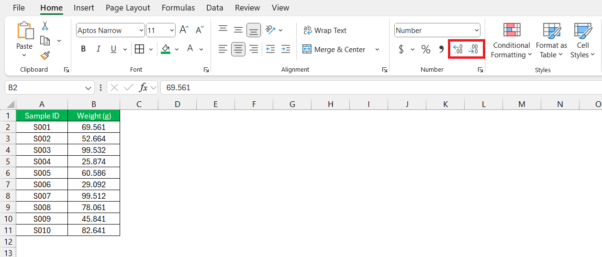The width and height of the screenshot is (602, 257).
Task: Apply font color with the A icon
Action: (x=190, y=49)
